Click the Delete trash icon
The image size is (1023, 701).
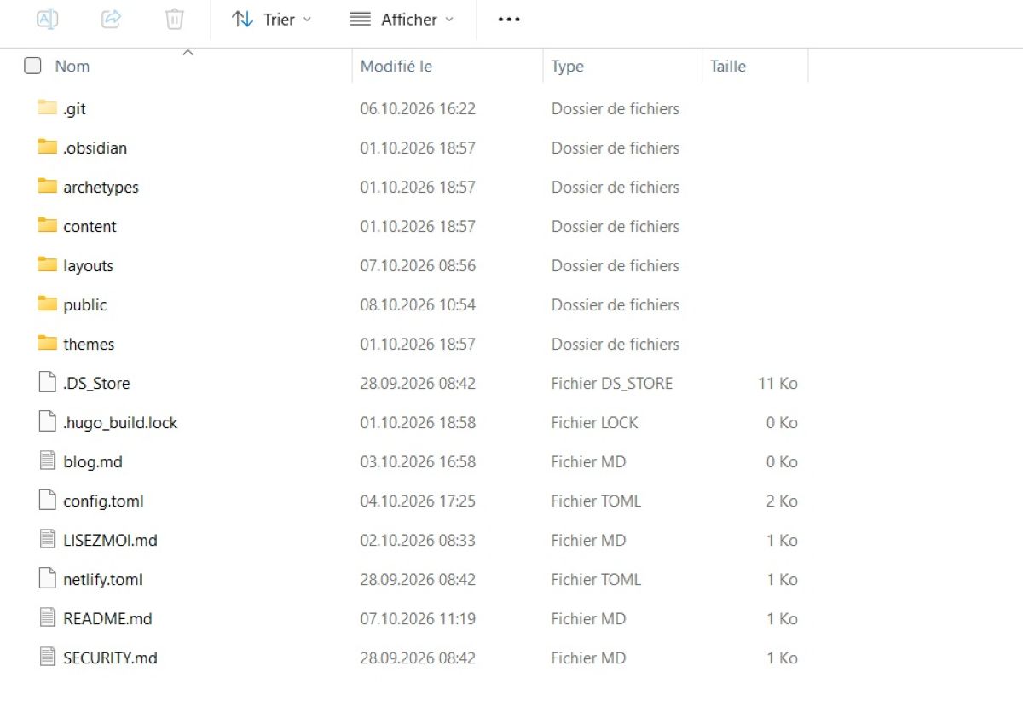click(x=175, y=19)
